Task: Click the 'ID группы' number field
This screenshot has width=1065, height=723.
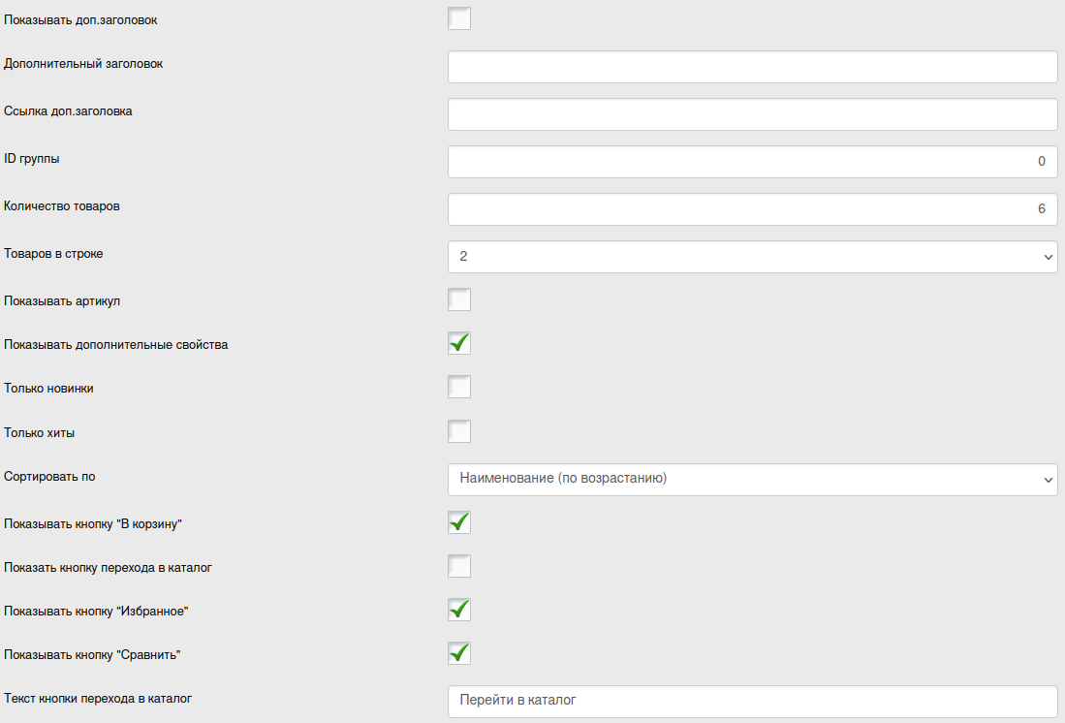Action: point(752,162)
